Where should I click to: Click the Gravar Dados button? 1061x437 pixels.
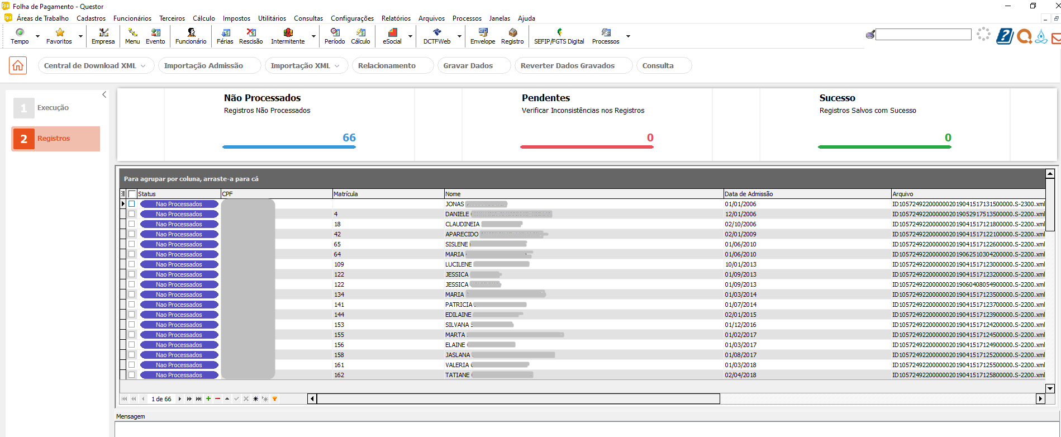click(x=474, y=65)
